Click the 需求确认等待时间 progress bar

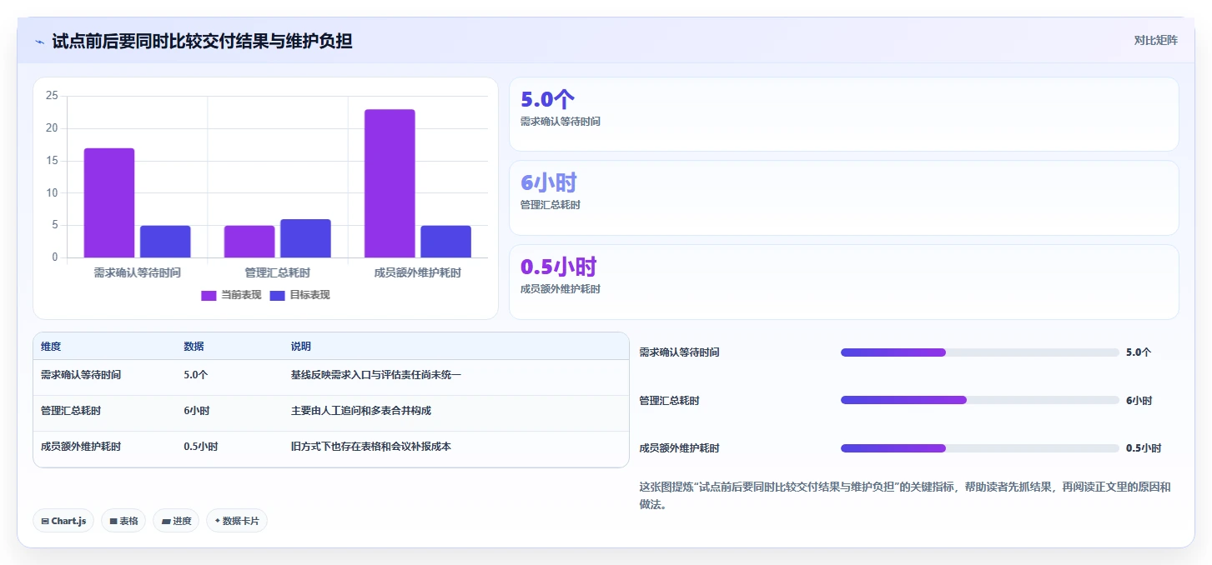tap(979, 352)
